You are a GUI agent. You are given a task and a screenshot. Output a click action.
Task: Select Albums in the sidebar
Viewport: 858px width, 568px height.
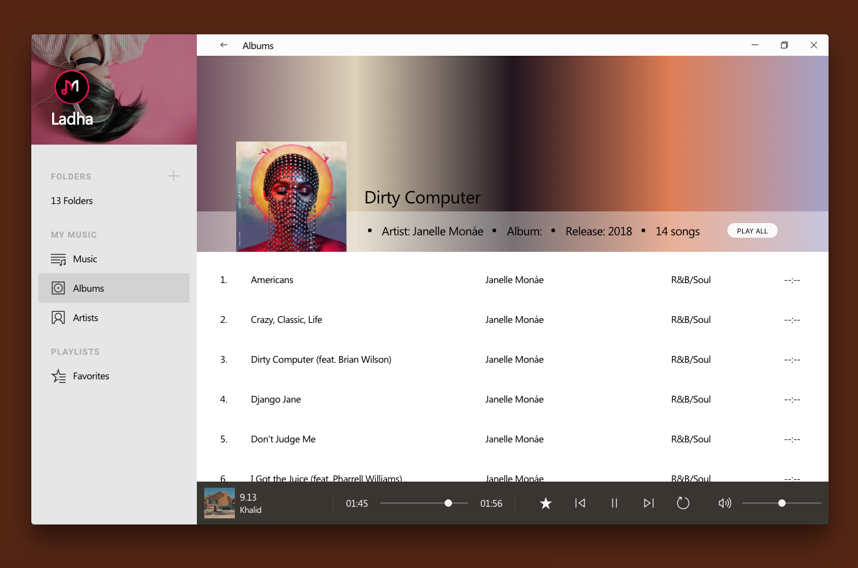(x=114, y=288)
